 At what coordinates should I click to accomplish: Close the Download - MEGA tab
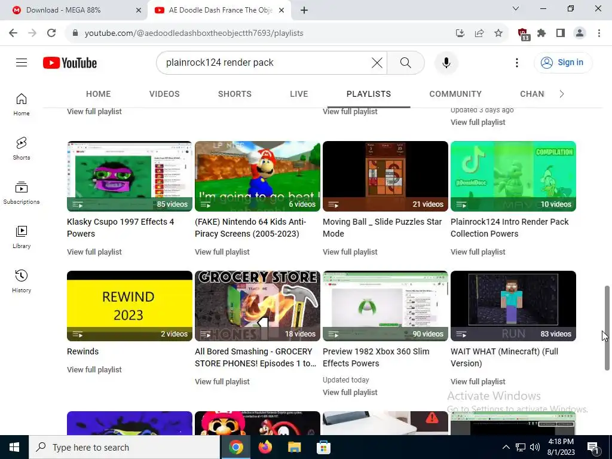pyautogui.click(x=139, y=10)
